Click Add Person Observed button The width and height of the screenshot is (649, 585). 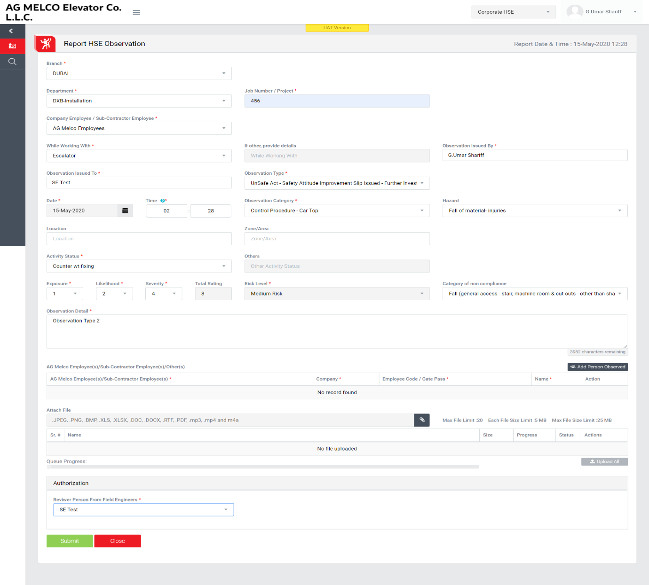(x=597, y=367)
